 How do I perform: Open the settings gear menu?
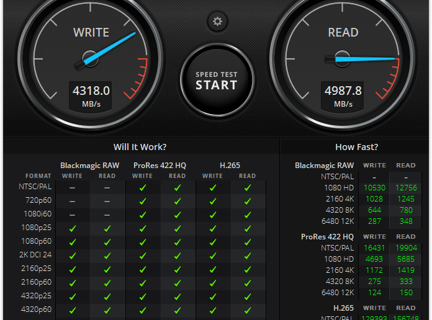pyautogui.click(x=217, y=21)
